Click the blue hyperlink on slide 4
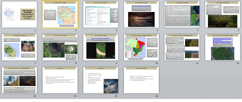Image resolution: width=242 pixels, height=102 pixels. [x=141, y=6]
